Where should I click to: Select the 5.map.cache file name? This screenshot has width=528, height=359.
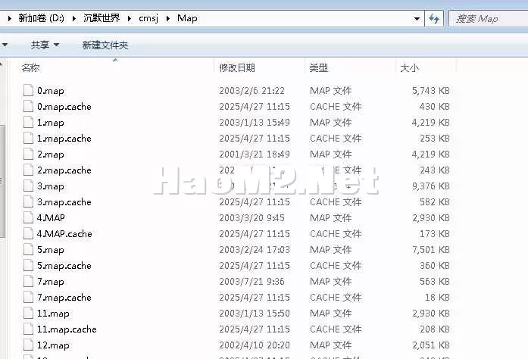(64, 266)
